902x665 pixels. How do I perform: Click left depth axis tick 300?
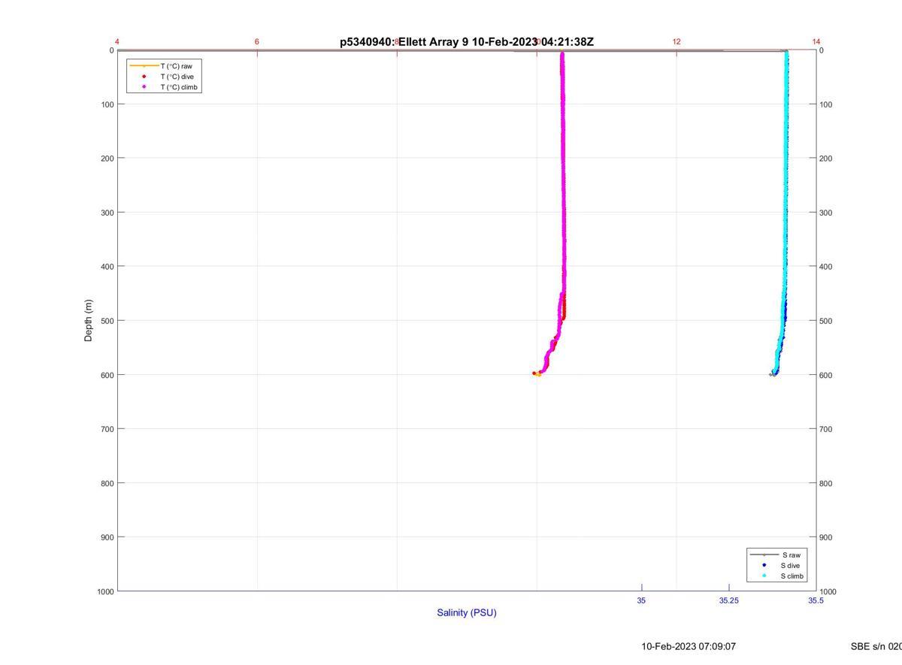(x=107, y=213)
